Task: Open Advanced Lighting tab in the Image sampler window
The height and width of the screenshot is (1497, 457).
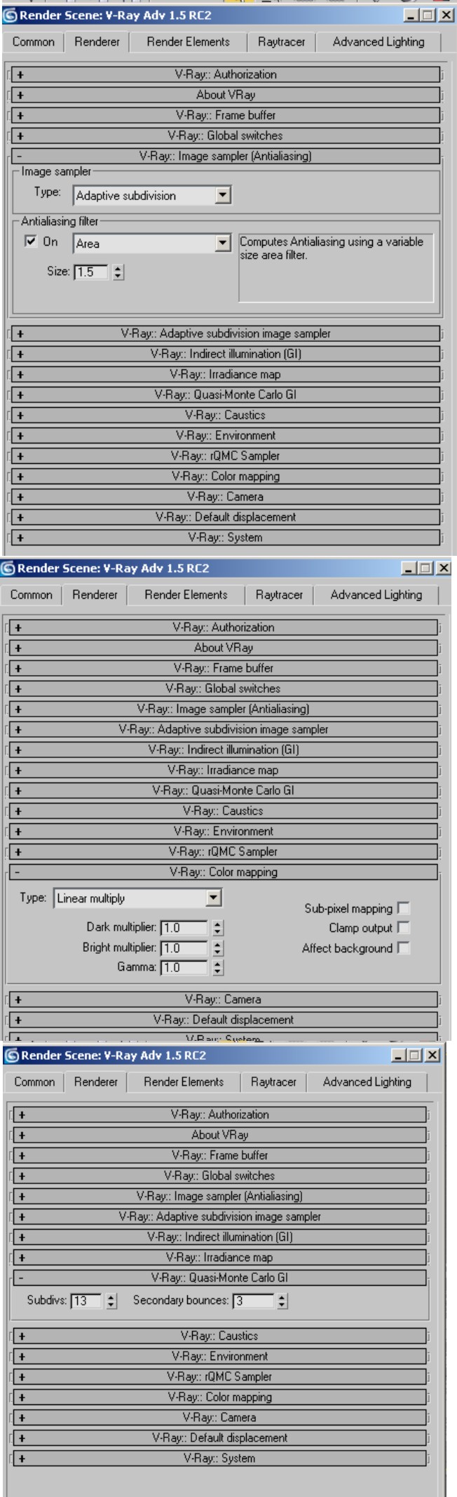Action: coord(378,42)
